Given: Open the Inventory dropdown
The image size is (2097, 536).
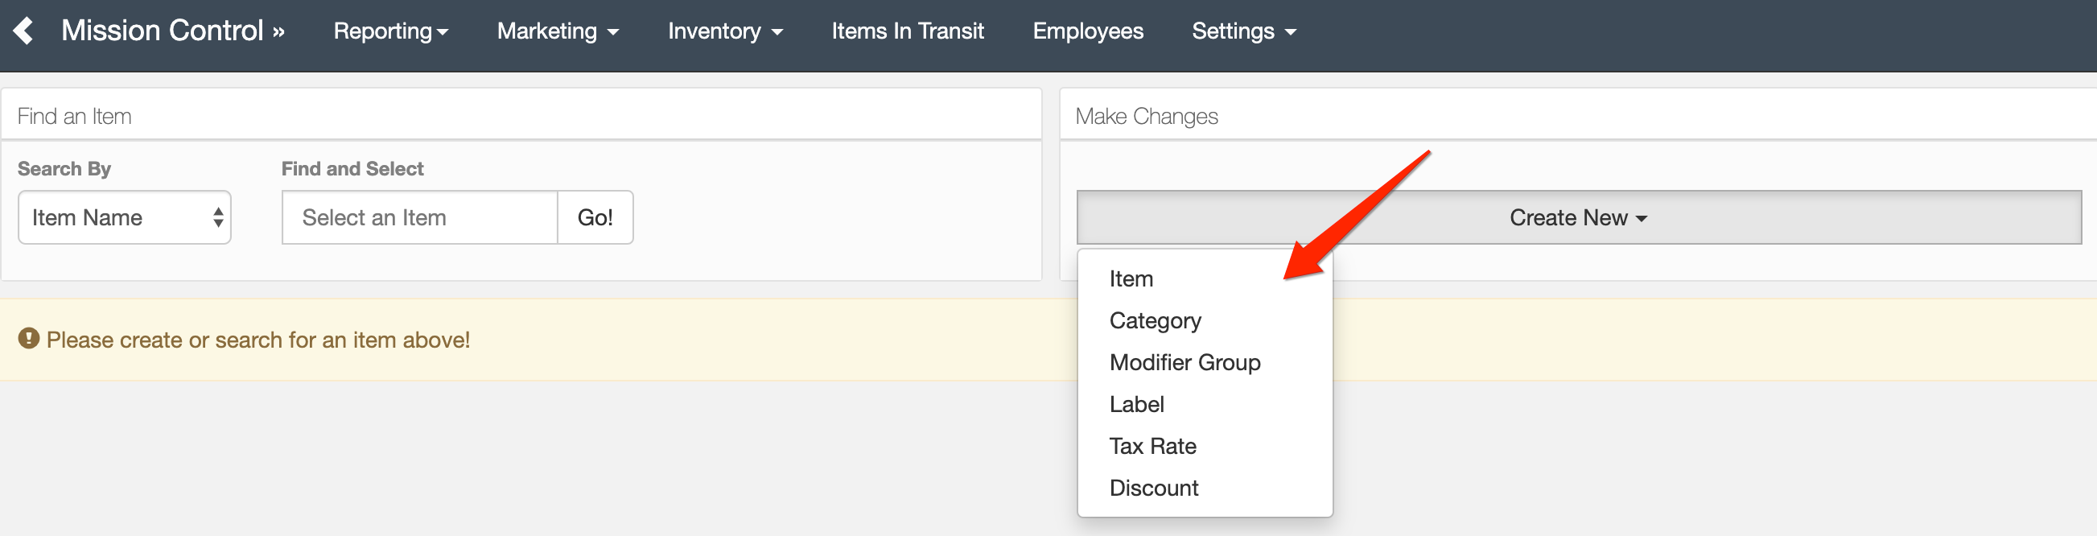Looking at the screenshot, I should [x=725, y=31].
